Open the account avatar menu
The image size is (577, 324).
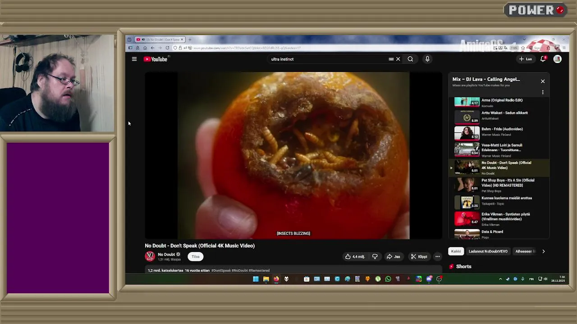coord(558,59)
